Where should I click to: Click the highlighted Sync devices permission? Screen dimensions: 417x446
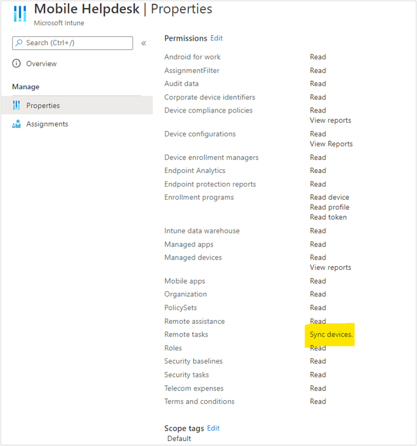coord(331,335)
